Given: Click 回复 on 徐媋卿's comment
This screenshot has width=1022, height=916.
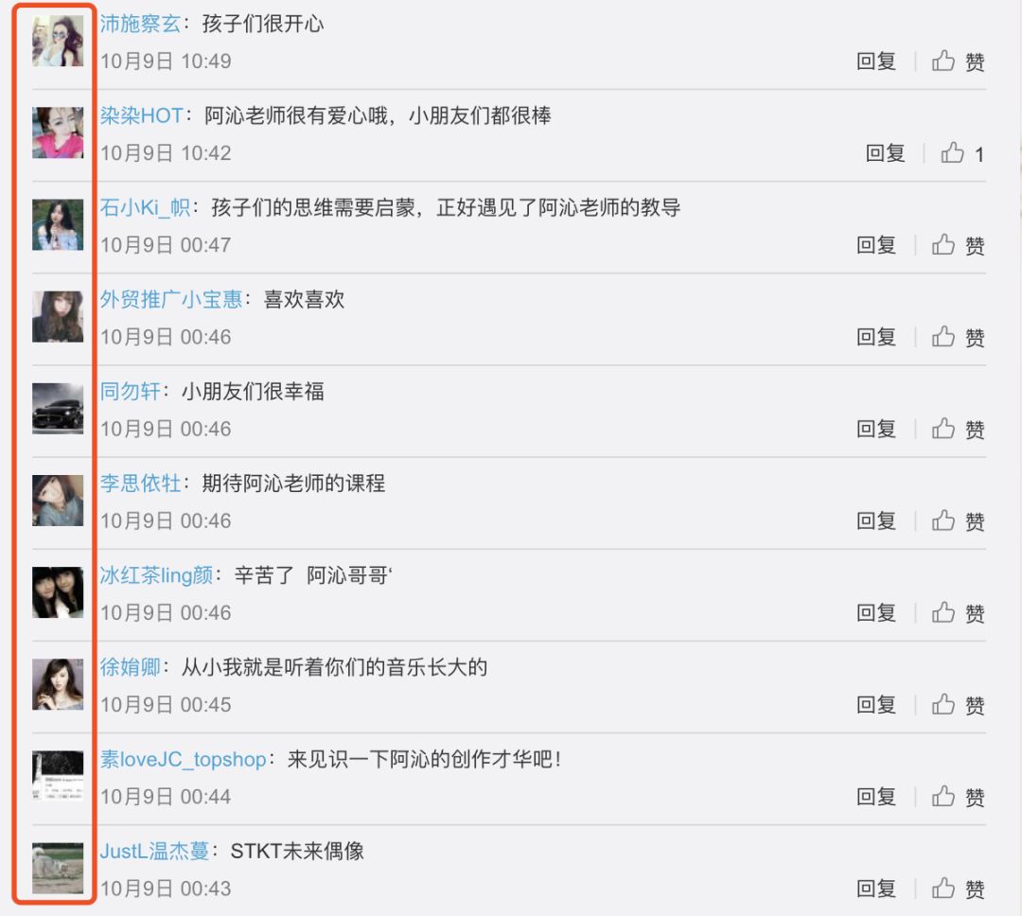Looking at the screenshot, I should point(876,705).
